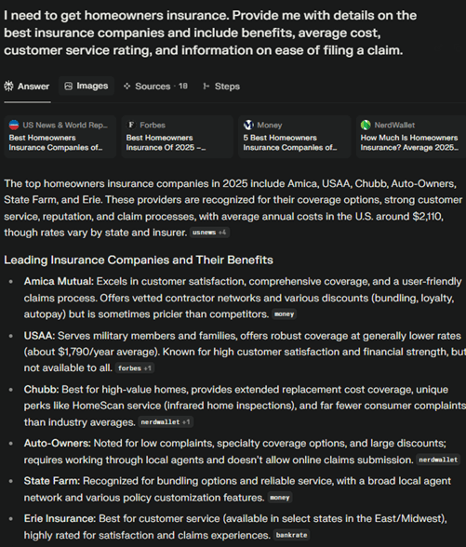Open the Sources tab
Image resolution: width=466 pixels, height=547 pixels.
(x=155, y=87)
